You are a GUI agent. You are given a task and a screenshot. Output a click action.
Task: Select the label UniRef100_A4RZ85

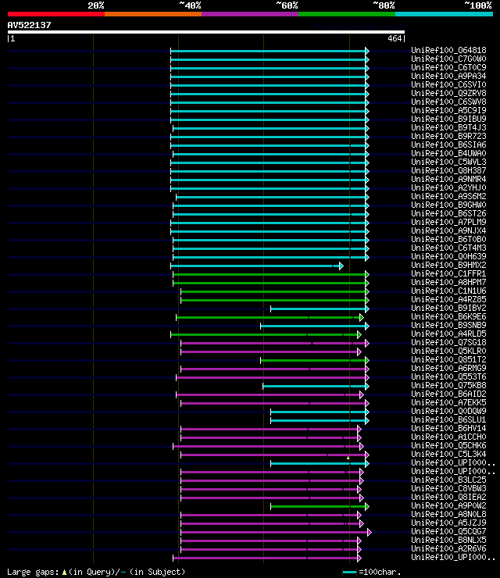click(x=448, y=299)
